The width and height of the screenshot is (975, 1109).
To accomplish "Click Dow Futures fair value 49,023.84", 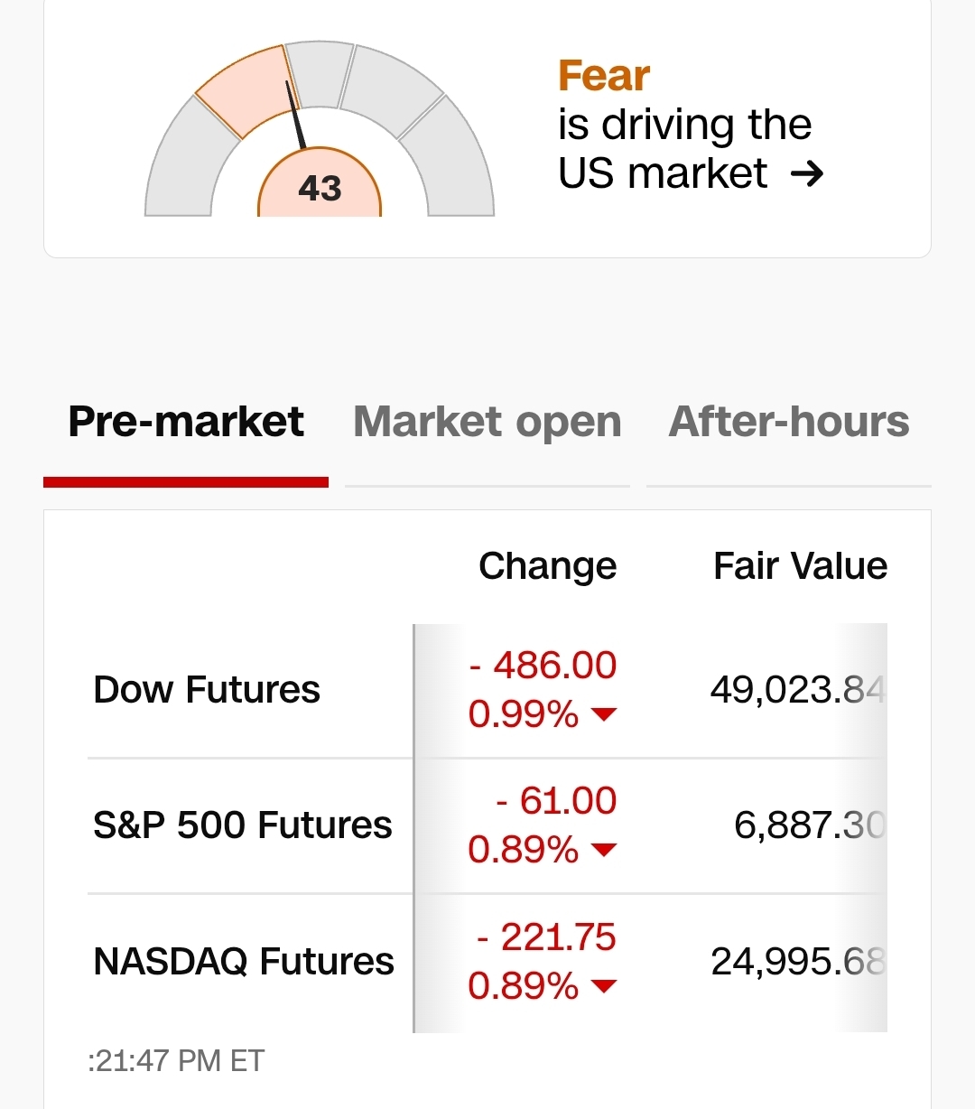I will [796, 690].
